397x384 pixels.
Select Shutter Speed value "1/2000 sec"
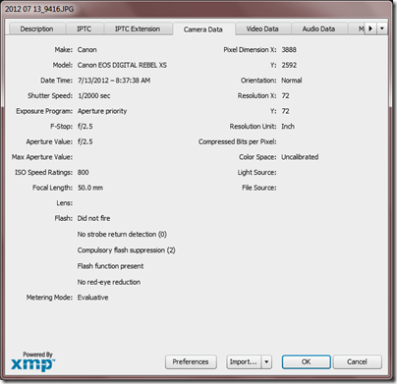click(x=94, y=96)
